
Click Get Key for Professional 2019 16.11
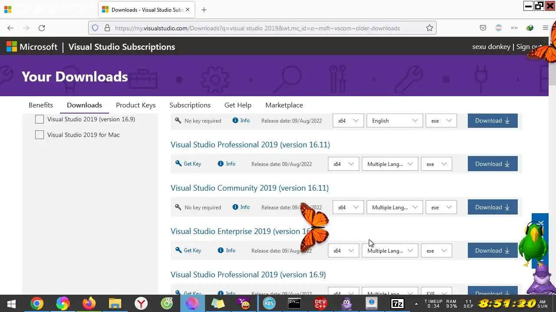192,164
